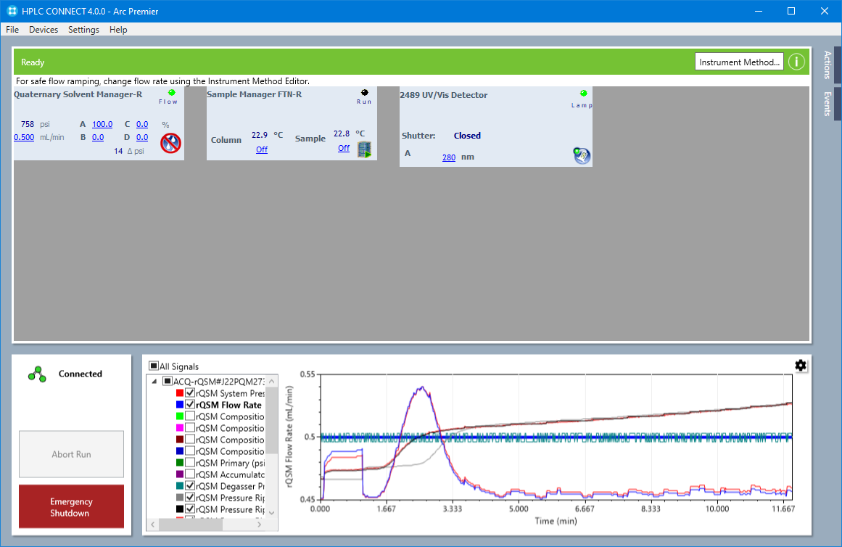This screenshot has height=547, width=842.
Task: Click the Abort Run button
Action: [x=71, y=454]
